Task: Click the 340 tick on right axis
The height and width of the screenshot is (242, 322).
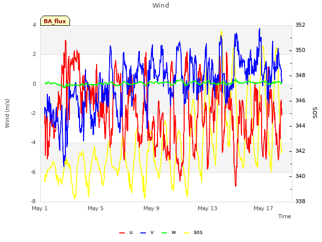Action: coord(300,176)
